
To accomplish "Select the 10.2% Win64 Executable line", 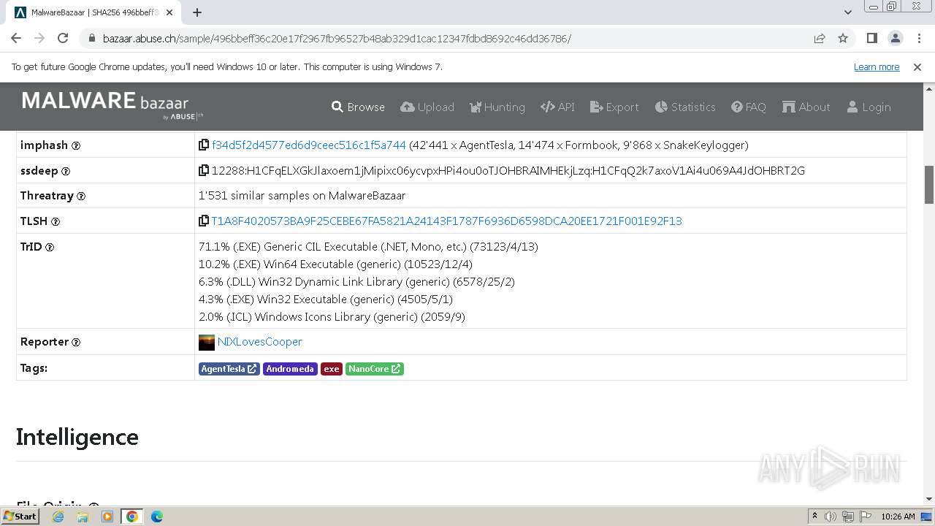I will 335,264.
